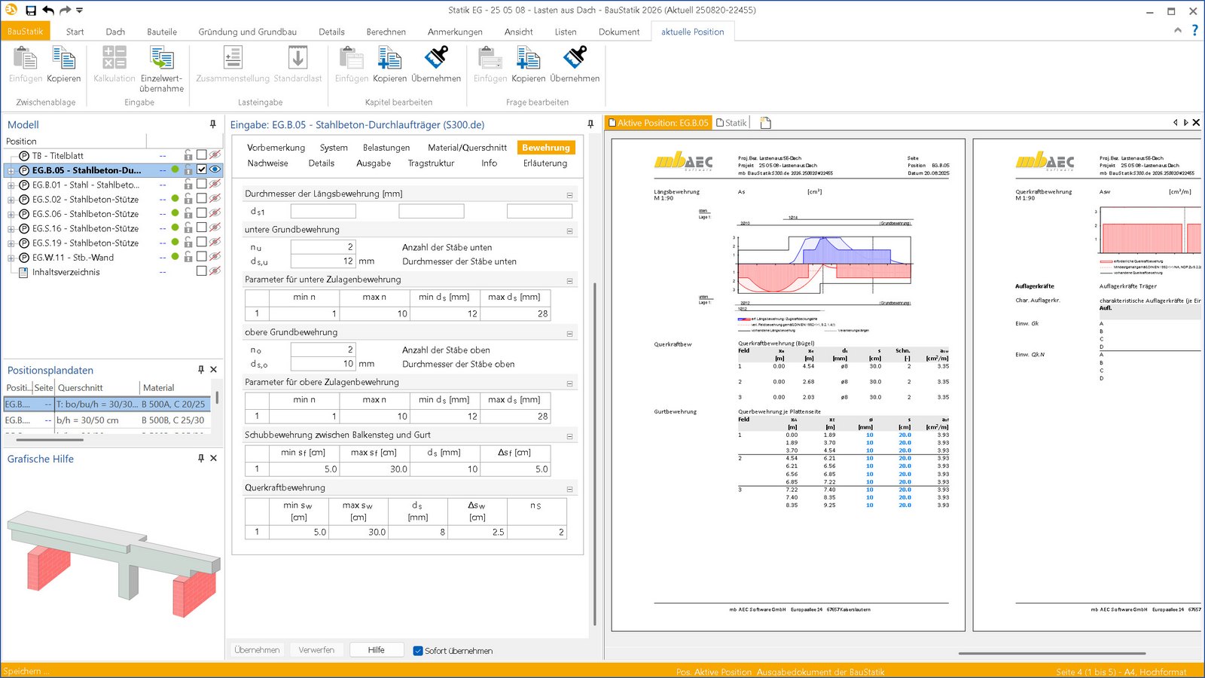This screenshot has height=678, width=1205.
Task: Pin the Modell panel with pushpin icon
Action: click(212, 124)
